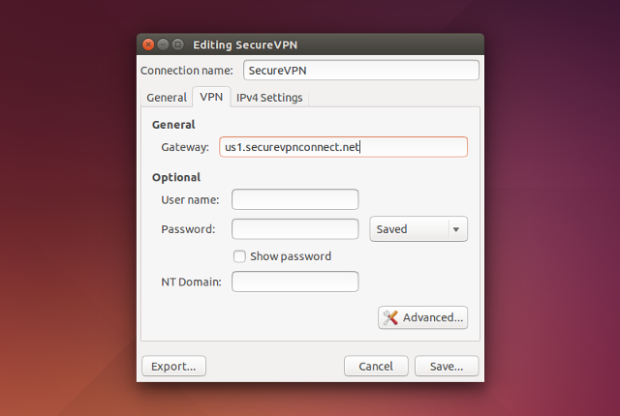Click the "Password:" label
The height and width of the screenshot is (416, 620).
(x=188, y=229)
